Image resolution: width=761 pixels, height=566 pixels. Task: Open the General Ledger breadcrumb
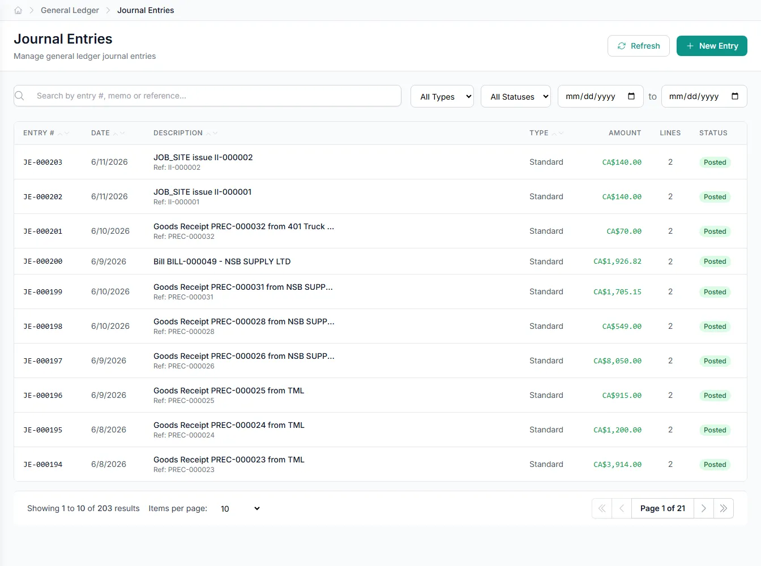pyautogui.click(x=70, y=10)
